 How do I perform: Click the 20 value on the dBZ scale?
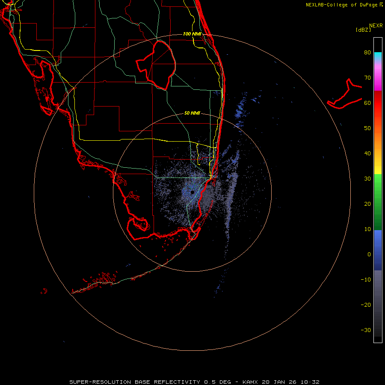(x=367, y=204)
